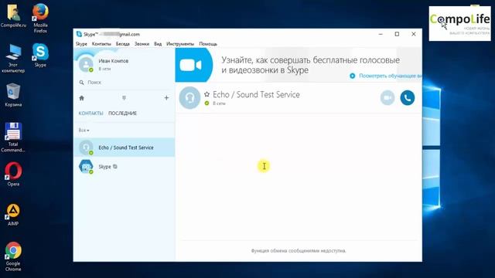This screenshot has width=495, height=278.
Task: Click Echo / Sound Test Service header title
Action: click(256, 94)
